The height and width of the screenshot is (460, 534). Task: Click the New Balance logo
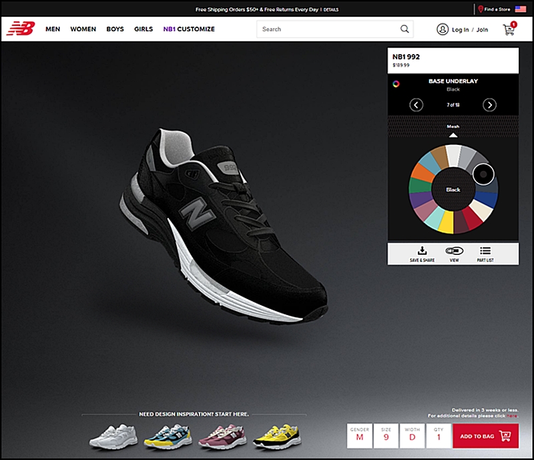21,29
